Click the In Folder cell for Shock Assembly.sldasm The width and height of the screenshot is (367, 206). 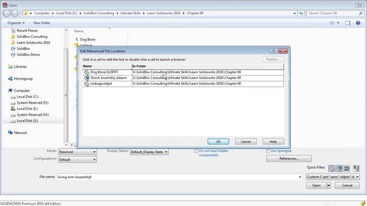pos(208,78)
